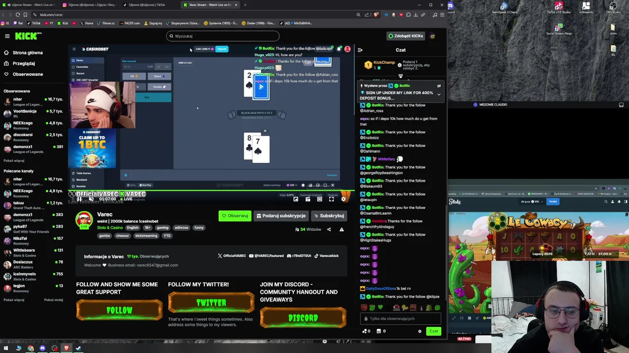
Task: Click the Portfel button in Stake window
Action: (x=553, y=202)
